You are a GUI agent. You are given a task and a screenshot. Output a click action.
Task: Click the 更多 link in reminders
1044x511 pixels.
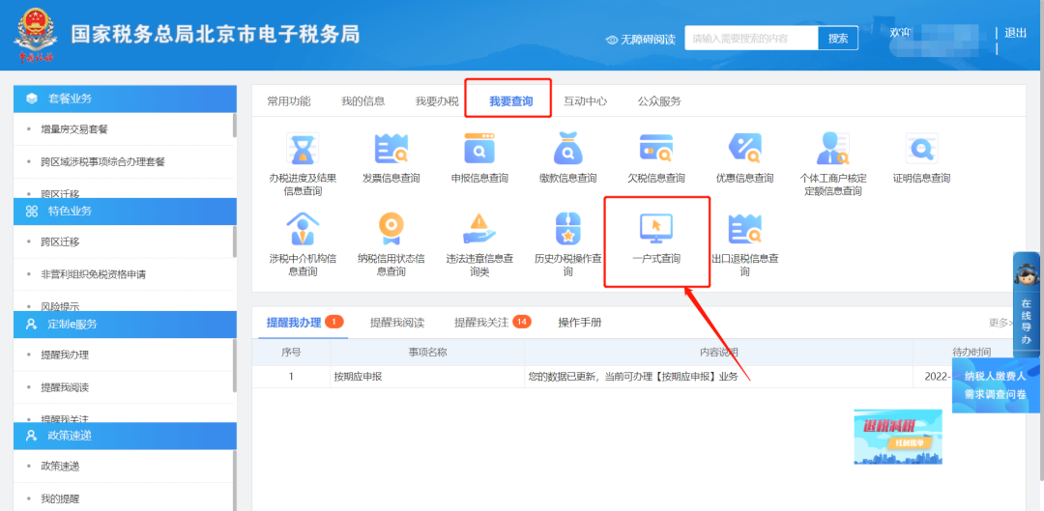[1000, 323]
